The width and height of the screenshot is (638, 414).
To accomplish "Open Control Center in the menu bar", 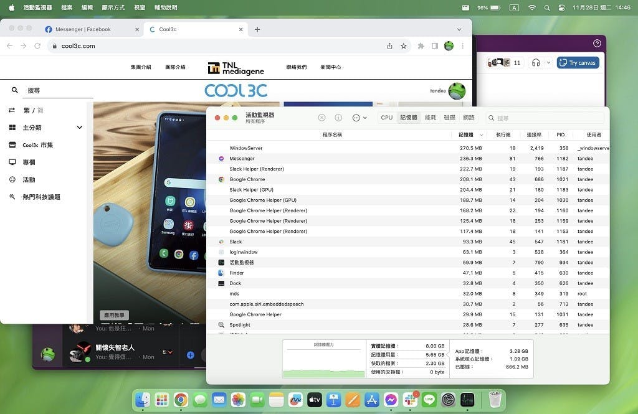I will click(561, 7).
